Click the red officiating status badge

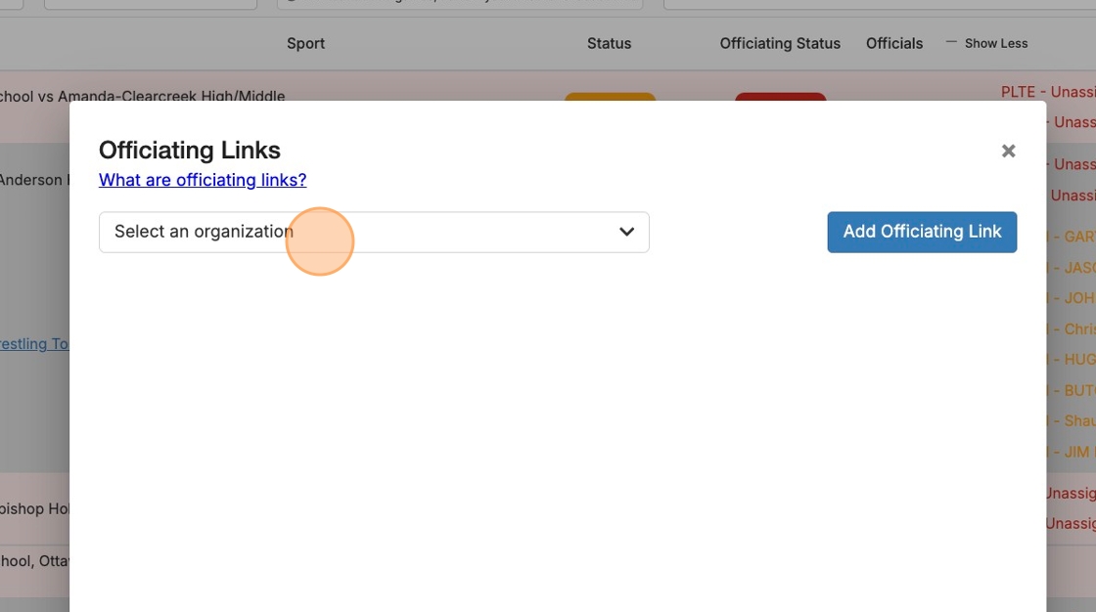[780, 97]
